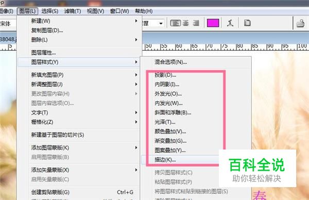Click the left align text icon
The image size is (309, 200).
point(176,23)
